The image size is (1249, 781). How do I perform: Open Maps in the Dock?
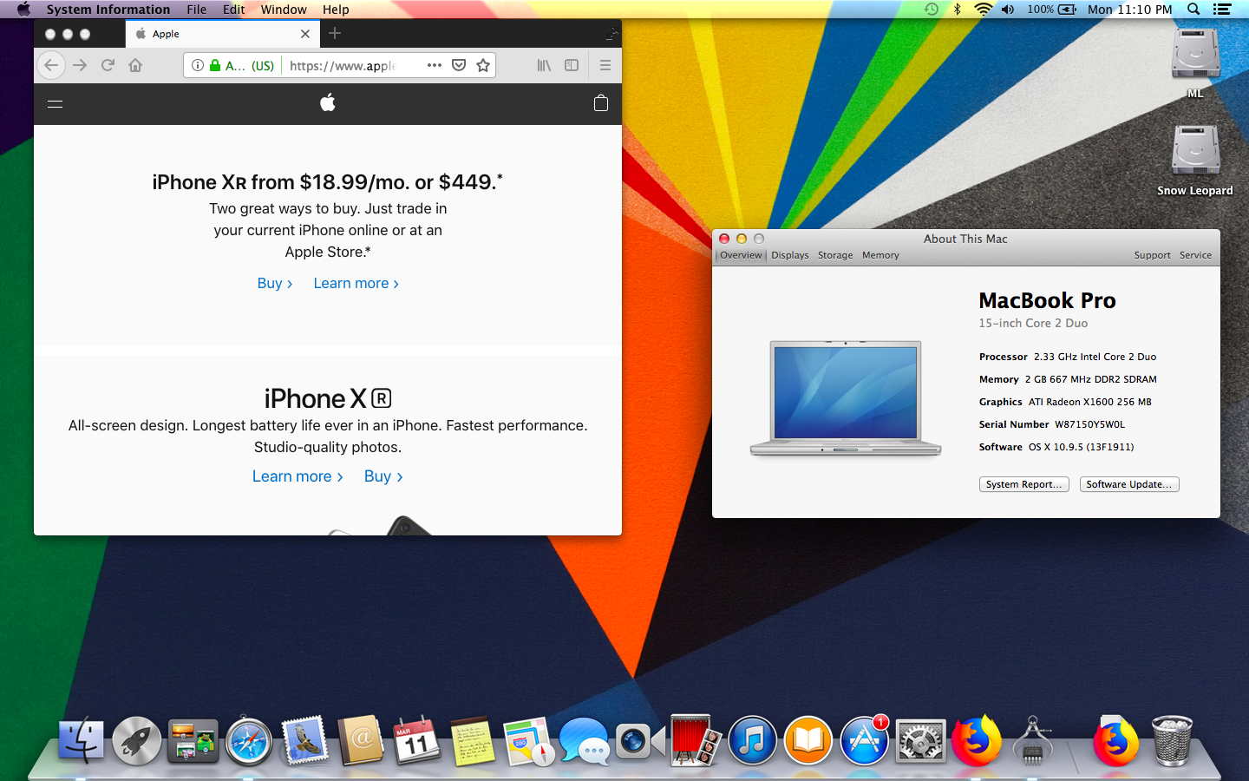coord(528,742)
